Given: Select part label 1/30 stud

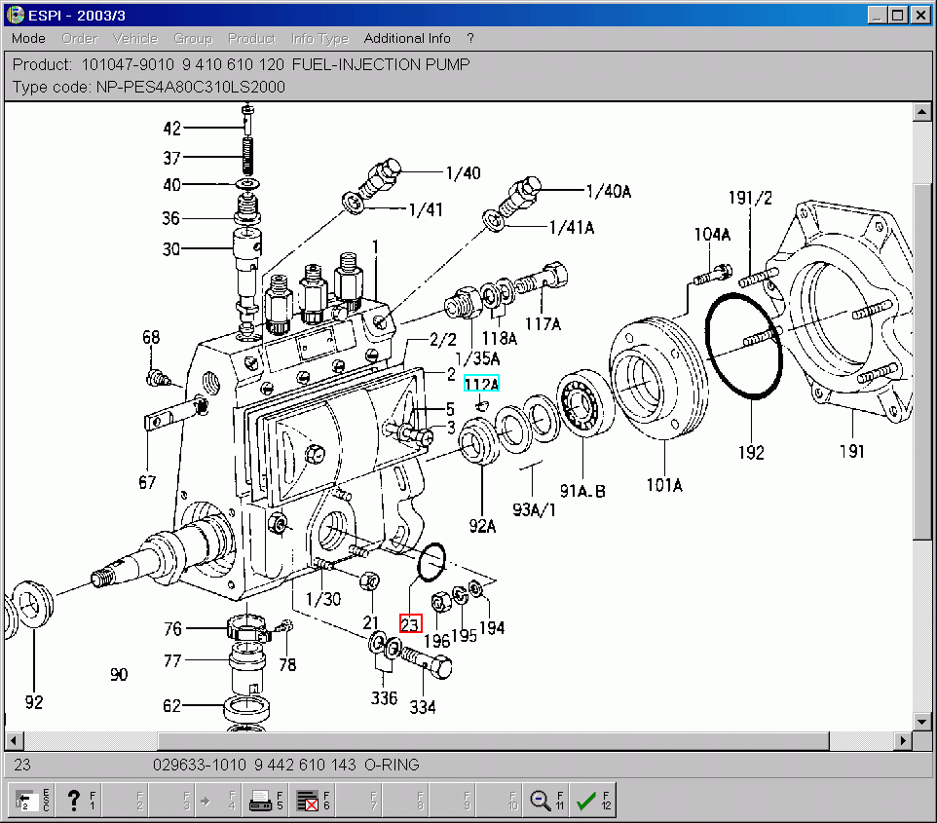Looking at the screenshot, I should (323, 599).
